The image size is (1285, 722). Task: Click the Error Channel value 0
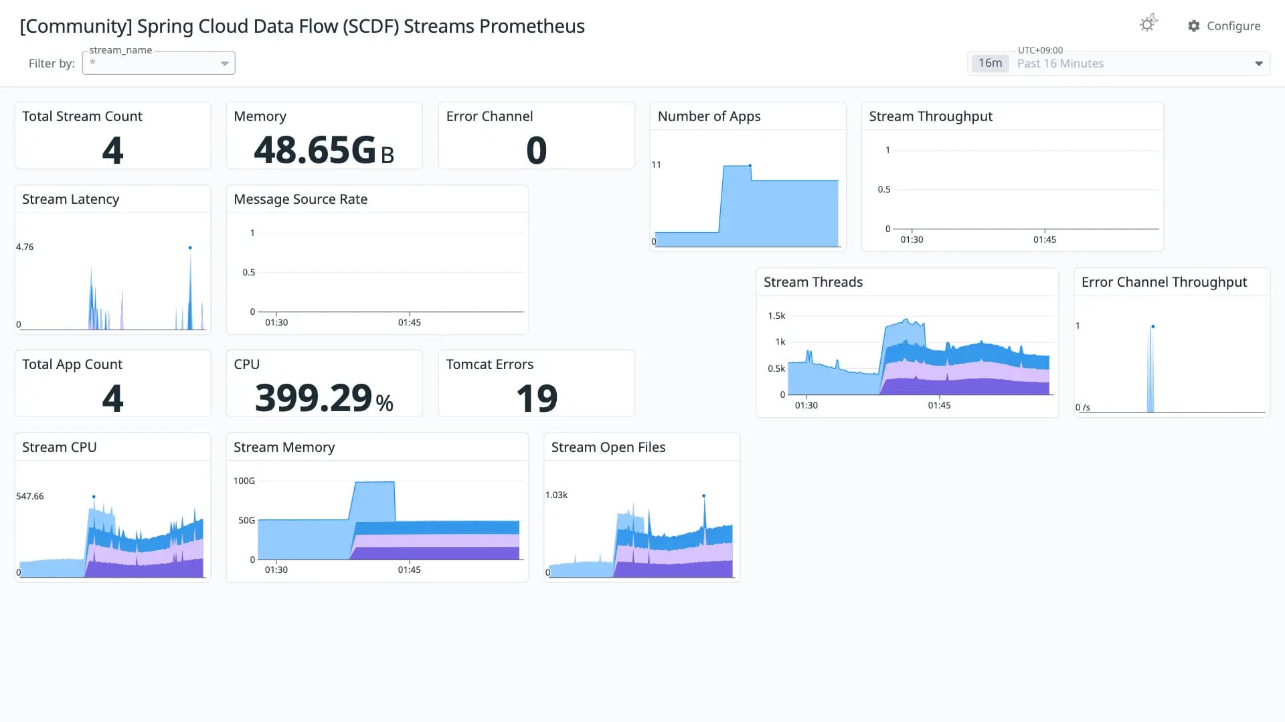536,150
